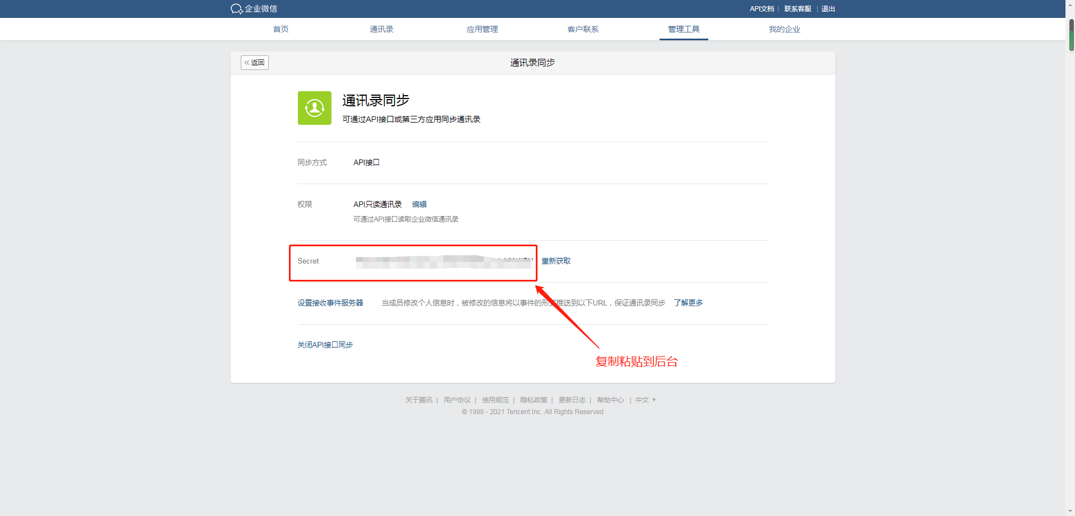Return home via 首页

click(281, 29)
